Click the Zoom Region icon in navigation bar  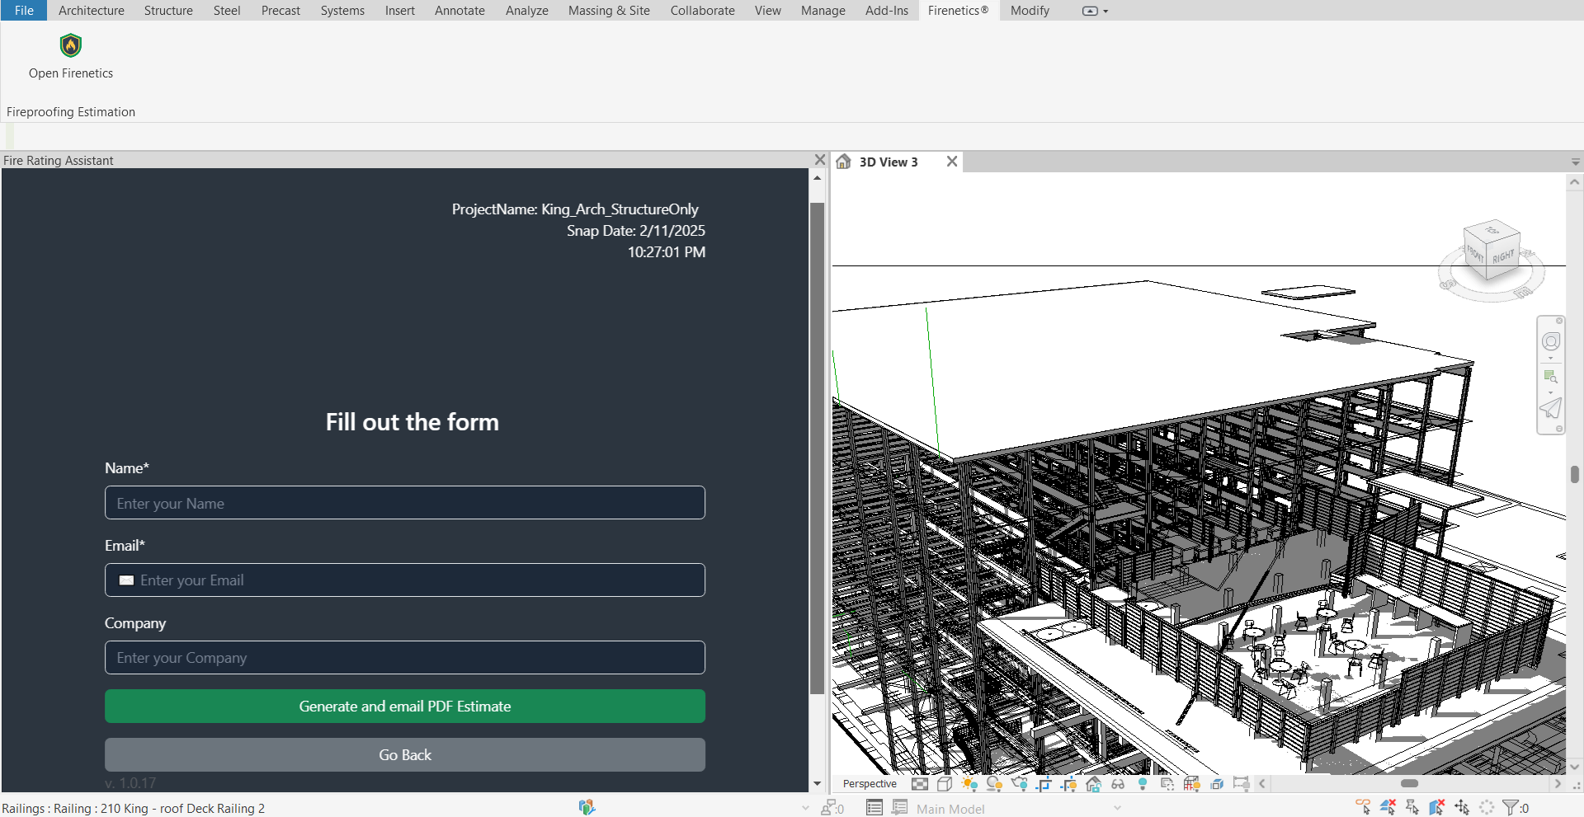1551,377
